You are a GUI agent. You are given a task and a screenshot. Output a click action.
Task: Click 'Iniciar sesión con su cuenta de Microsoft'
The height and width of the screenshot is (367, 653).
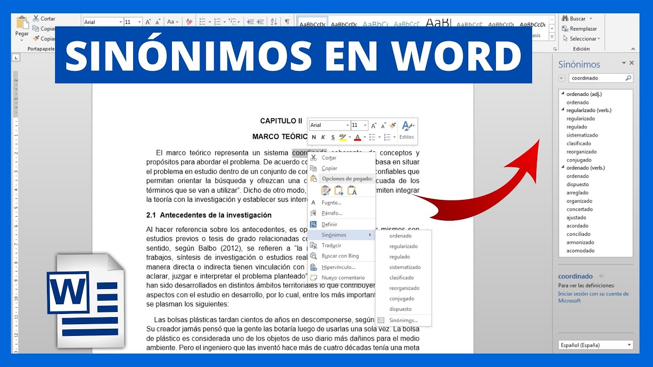[x=593, y=297]
